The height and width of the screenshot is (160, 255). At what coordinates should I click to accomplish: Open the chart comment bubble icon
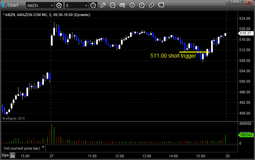[x=161, y=5]
